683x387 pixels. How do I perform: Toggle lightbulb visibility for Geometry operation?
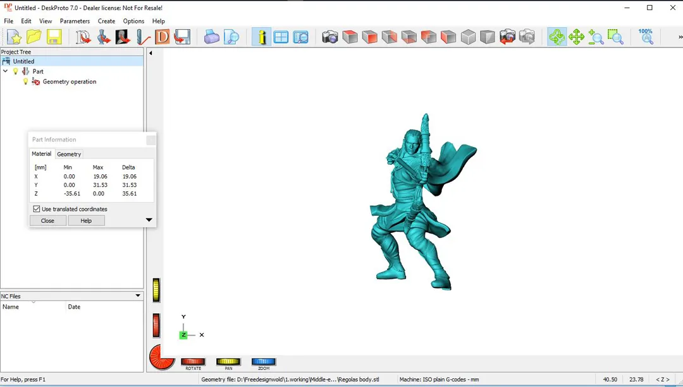tap(25, 81)
